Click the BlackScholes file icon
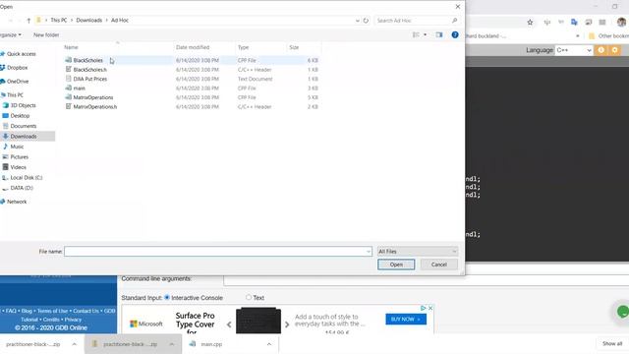Screen dimensions: 629x354 pos(68,60)
